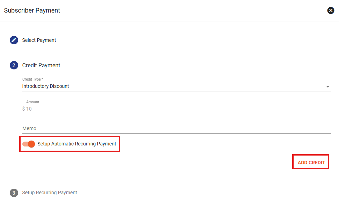Click the underline beneath the Credit Type field

click(176, 91)
